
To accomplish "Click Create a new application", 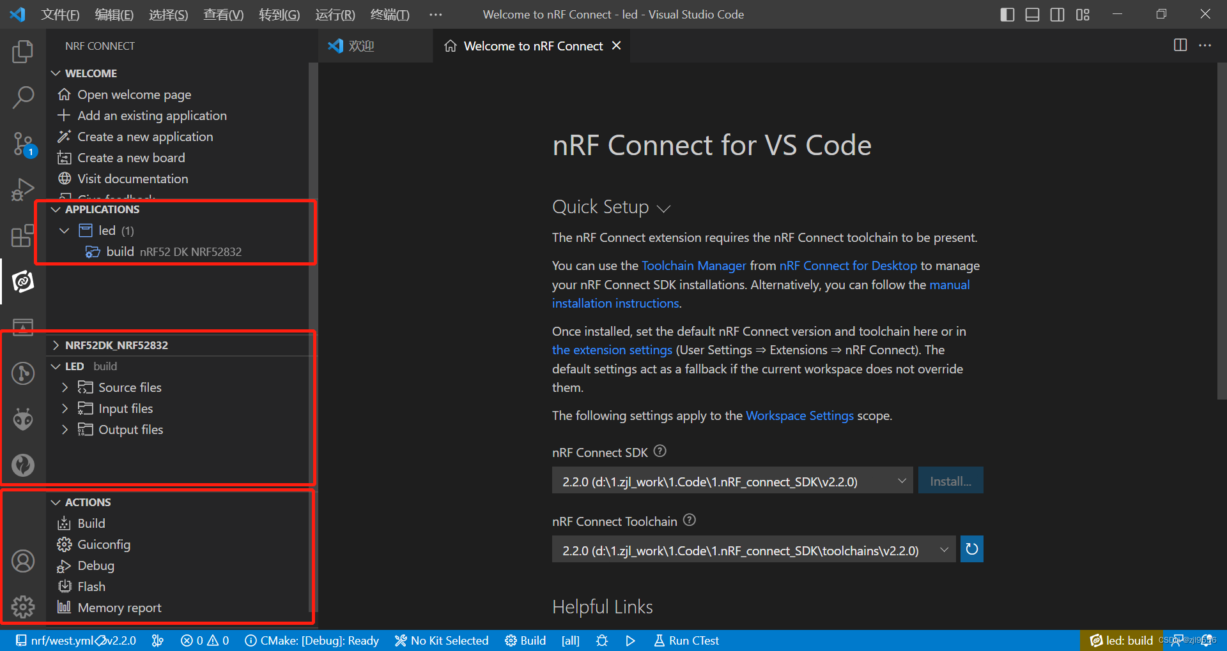I will point(145,137).
